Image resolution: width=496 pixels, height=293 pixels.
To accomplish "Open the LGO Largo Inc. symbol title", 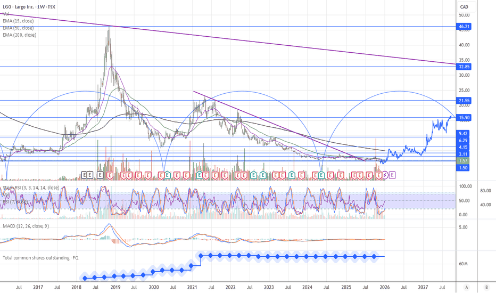I will (29, 6).
